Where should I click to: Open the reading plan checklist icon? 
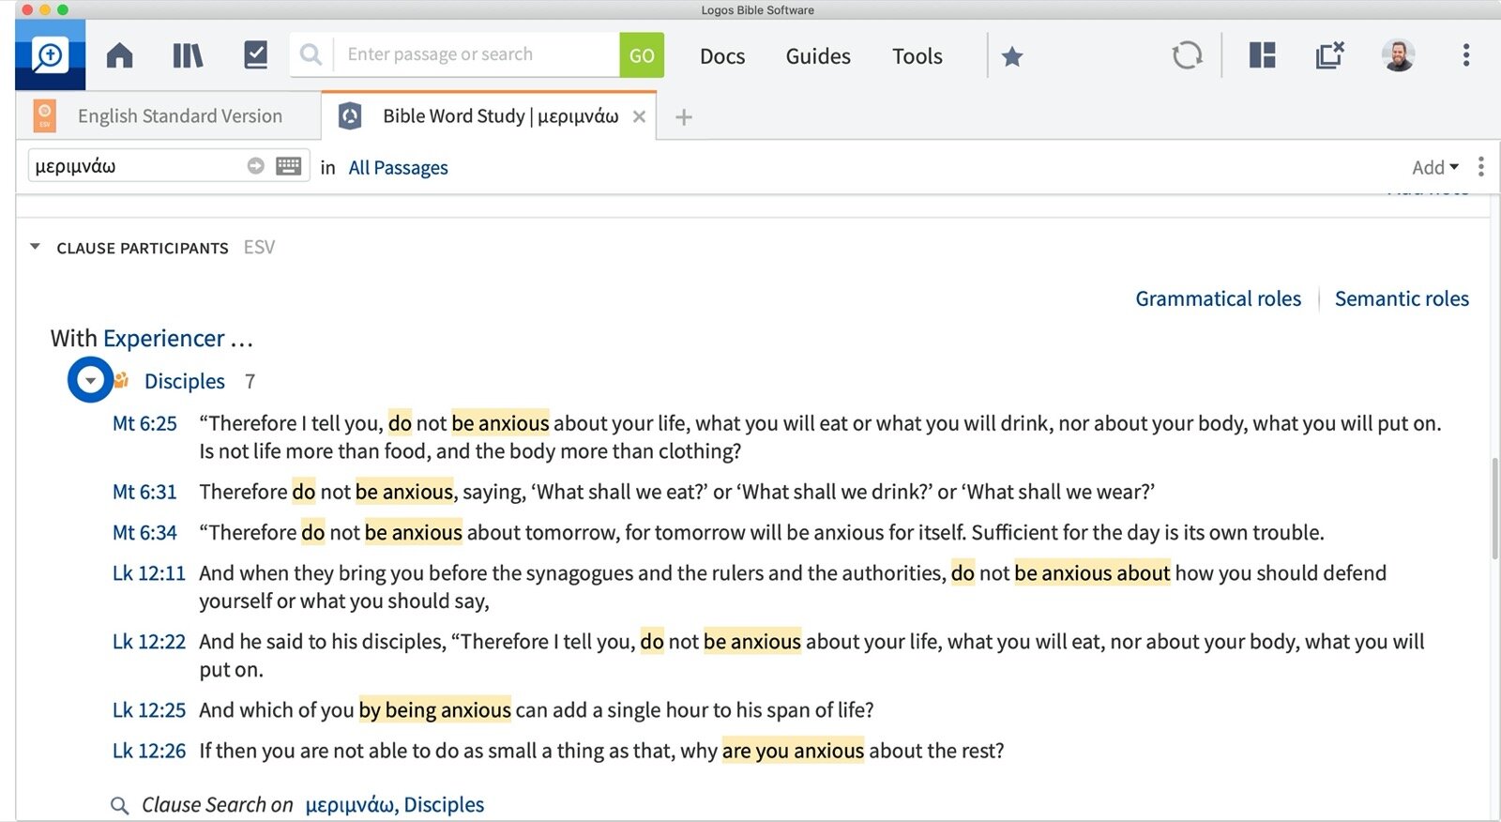click(x=255, y=54)
